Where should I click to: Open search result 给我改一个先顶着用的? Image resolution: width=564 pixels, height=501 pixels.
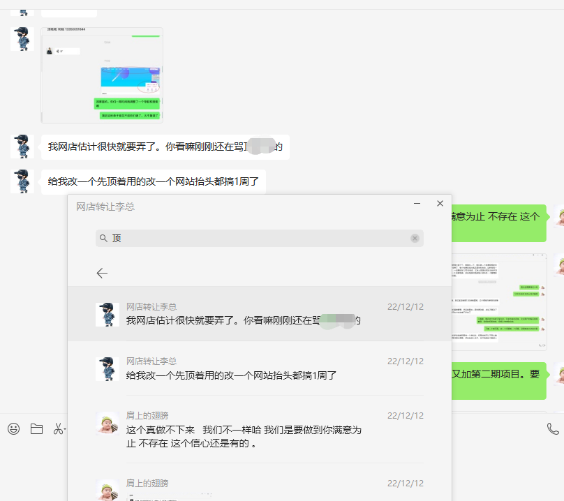260,368
